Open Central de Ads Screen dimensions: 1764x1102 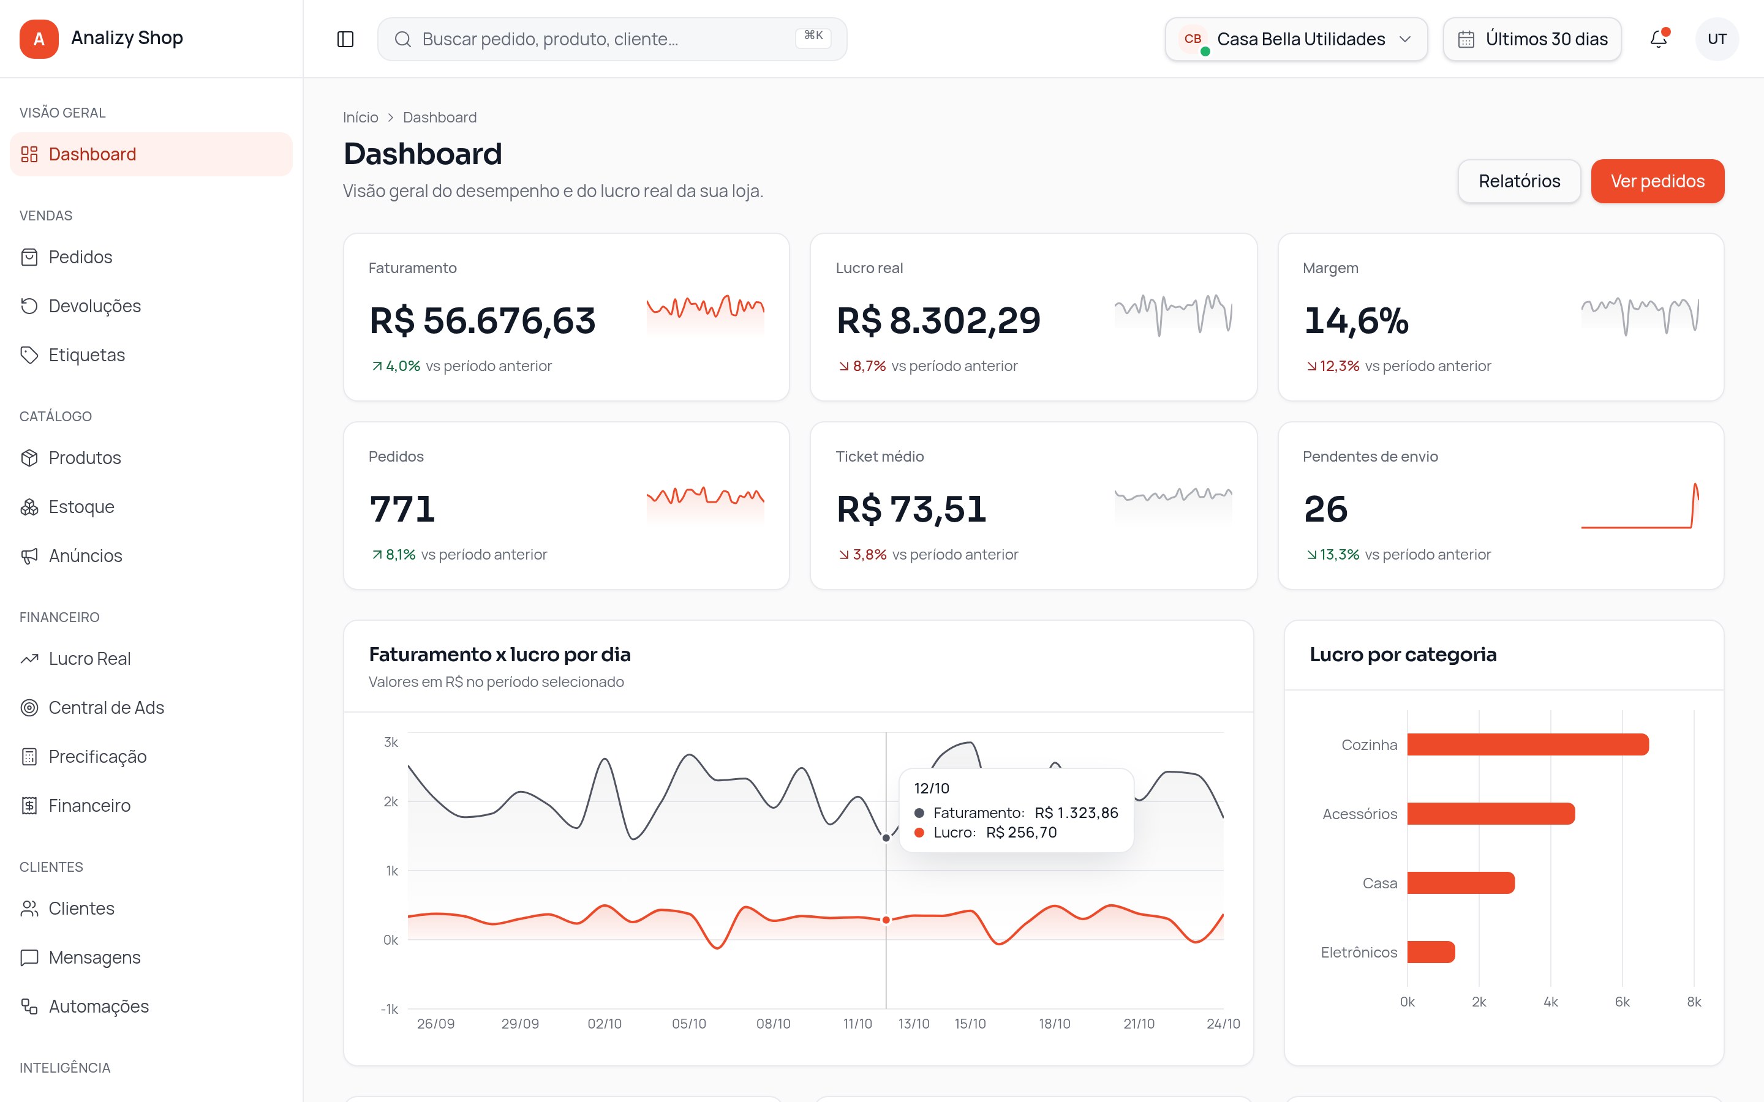coord(152,708)
